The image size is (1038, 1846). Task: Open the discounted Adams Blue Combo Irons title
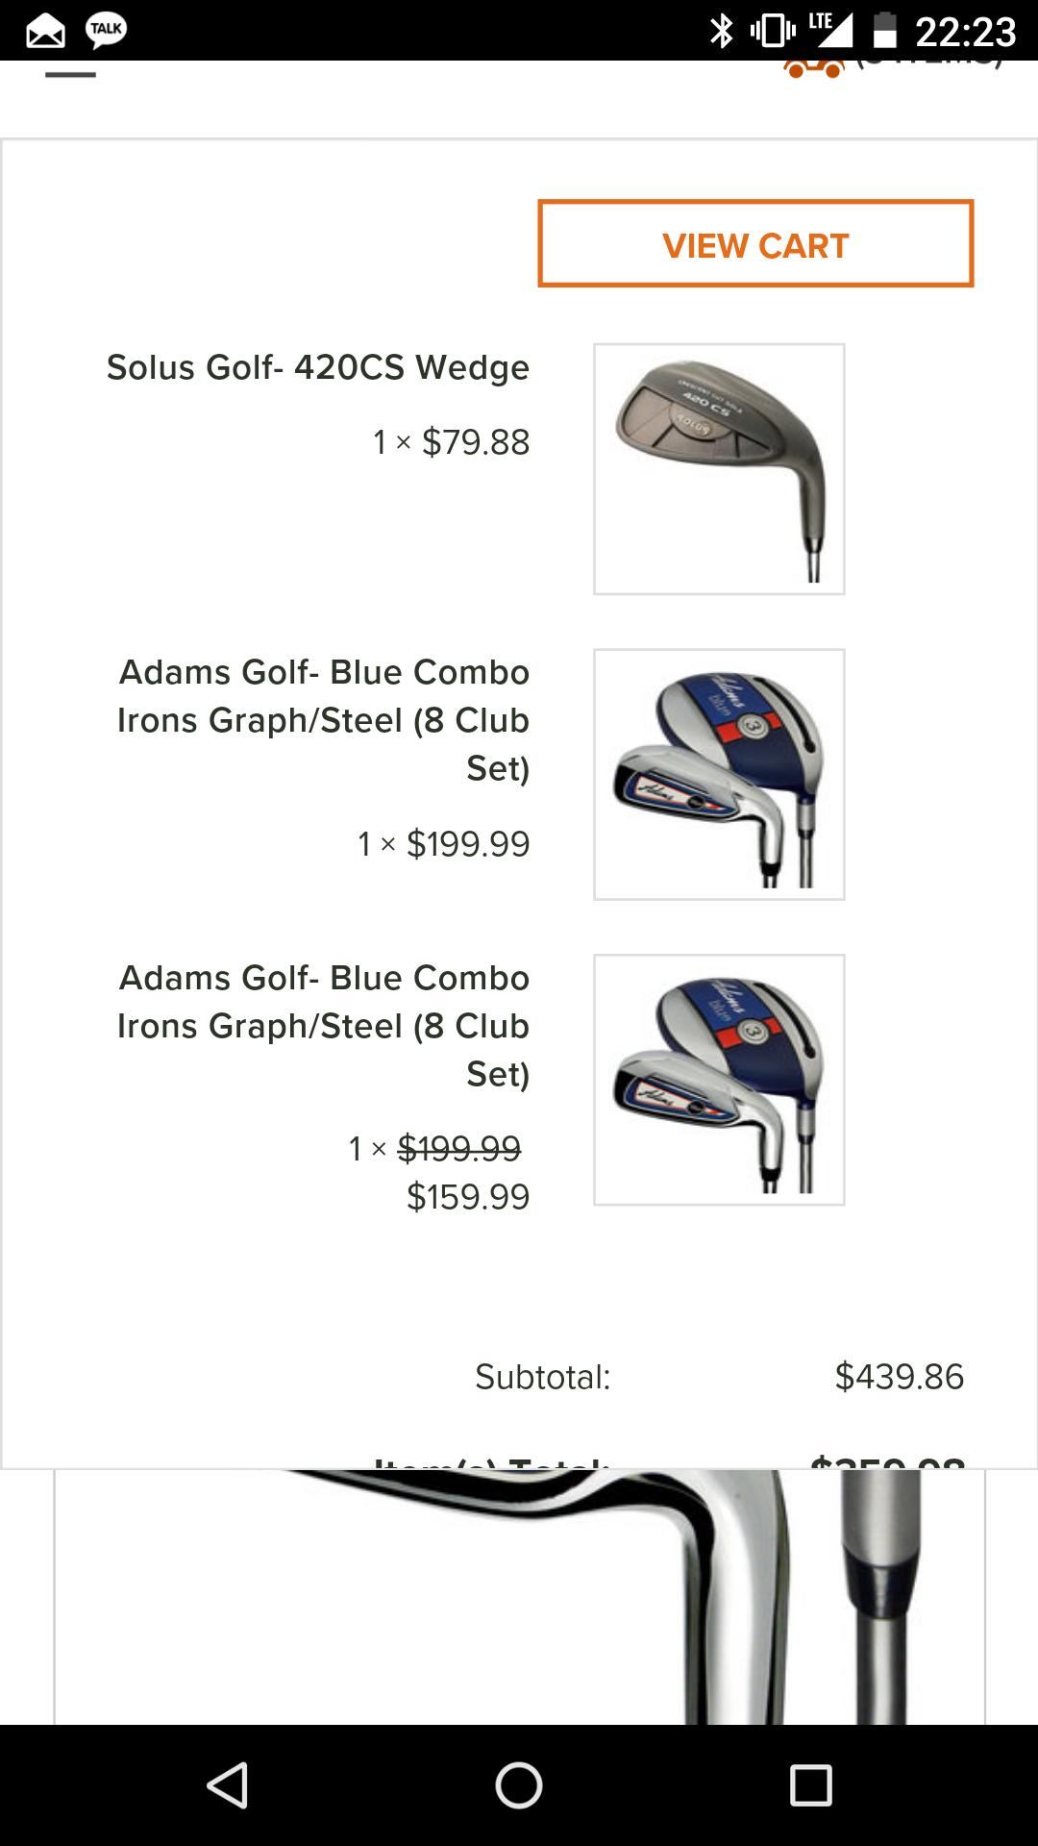[323, 1025]
